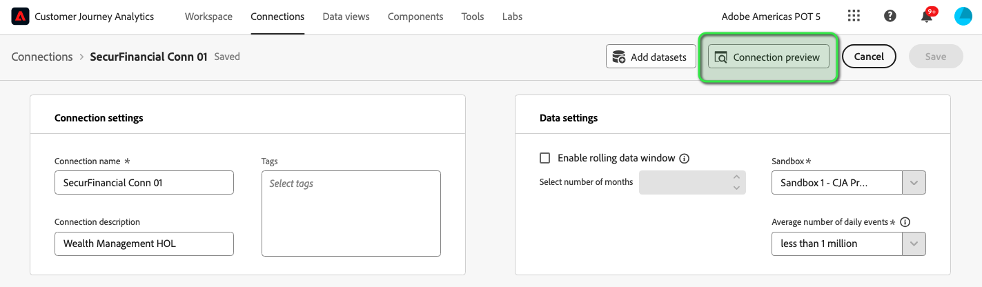Screen dimensions: 982x287
Task: Click the Connection description input field
Action: click(144, 244)
